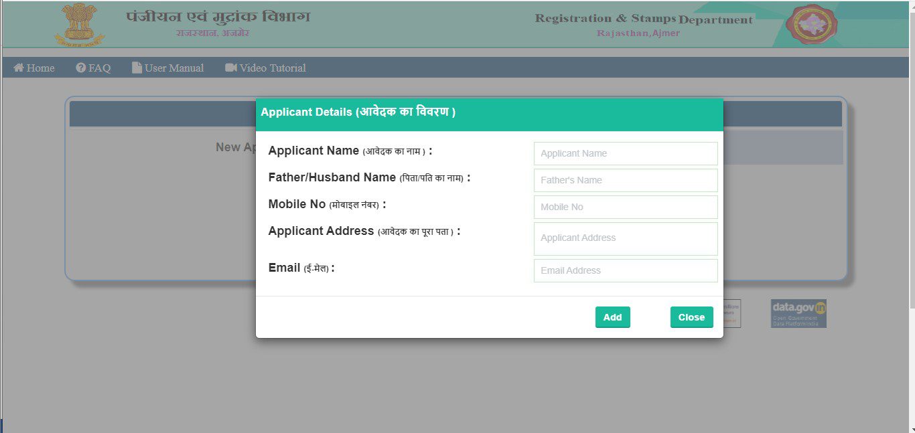Select User Manual in the navigation bar
915x433 pixels.
[x=167, y=68]
